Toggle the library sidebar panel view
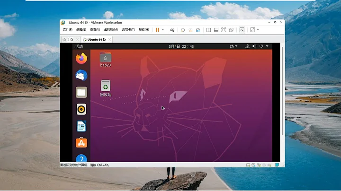341x191 pixels. coord(208,30)
